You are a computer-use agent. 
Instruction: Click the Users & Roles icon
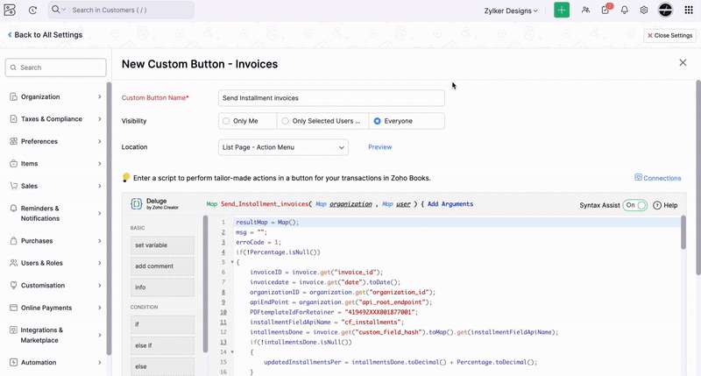(x=13, y=263)
